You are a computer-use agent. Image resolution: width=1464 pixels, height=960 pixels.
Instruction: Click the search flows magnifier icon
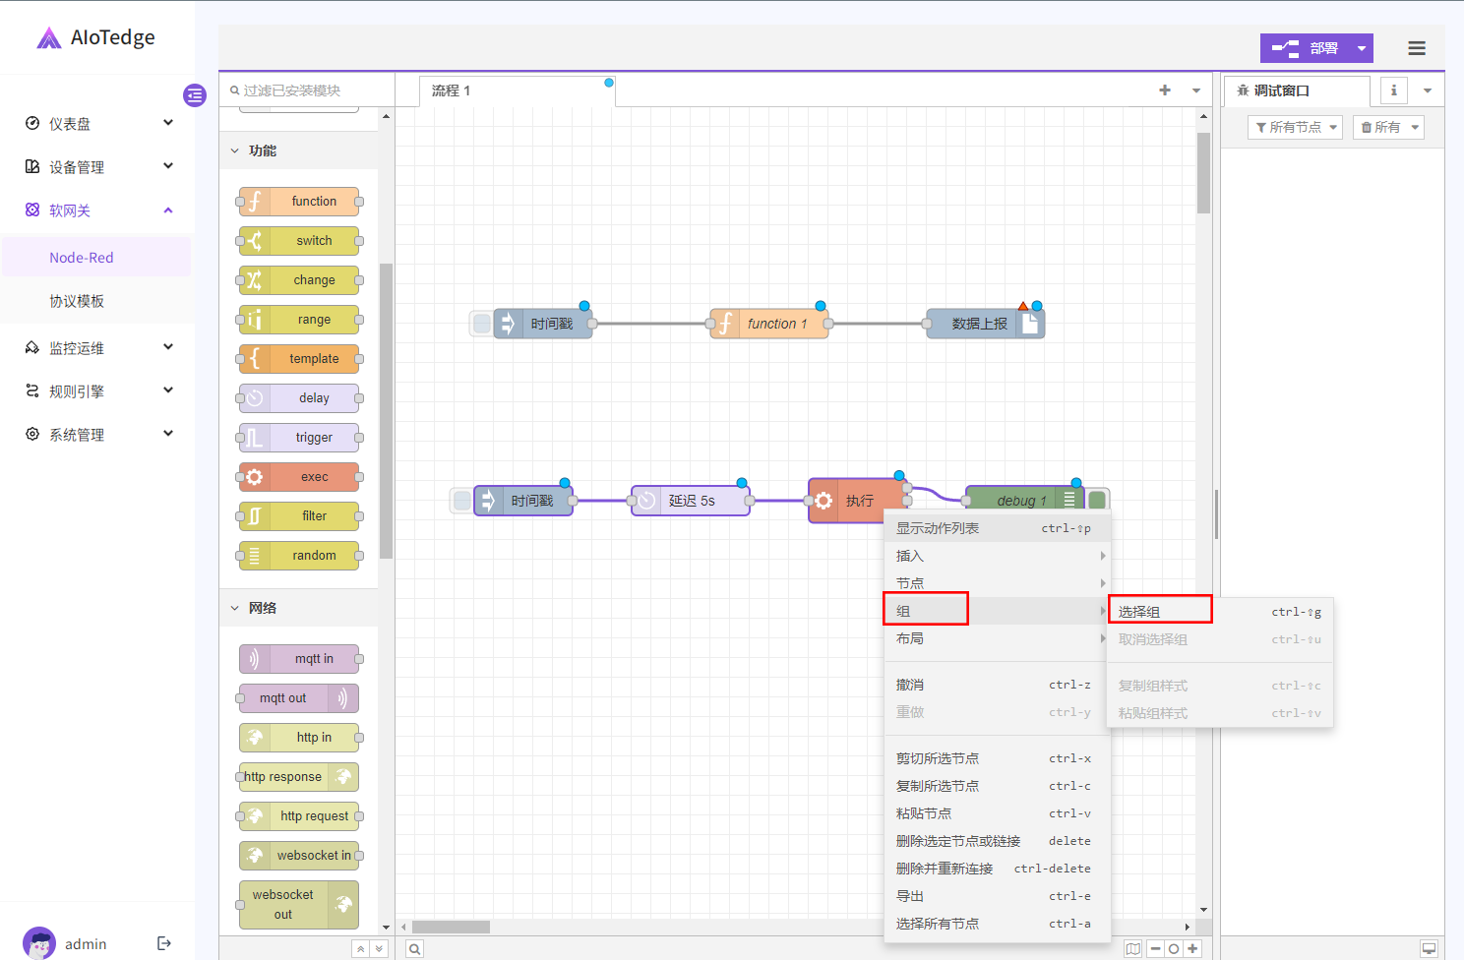coord(415,948)
